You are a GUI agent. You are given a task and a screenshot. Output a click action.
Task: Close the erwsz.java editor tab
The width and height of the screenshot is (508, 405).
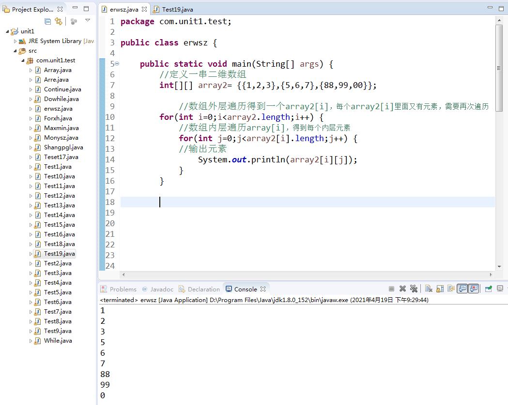point(144,9)
